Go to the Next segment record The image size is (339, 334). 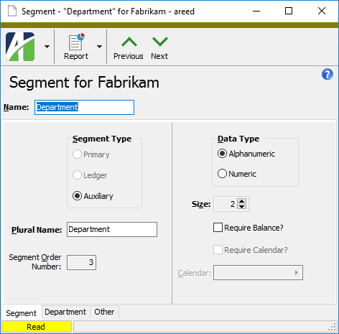159,48
